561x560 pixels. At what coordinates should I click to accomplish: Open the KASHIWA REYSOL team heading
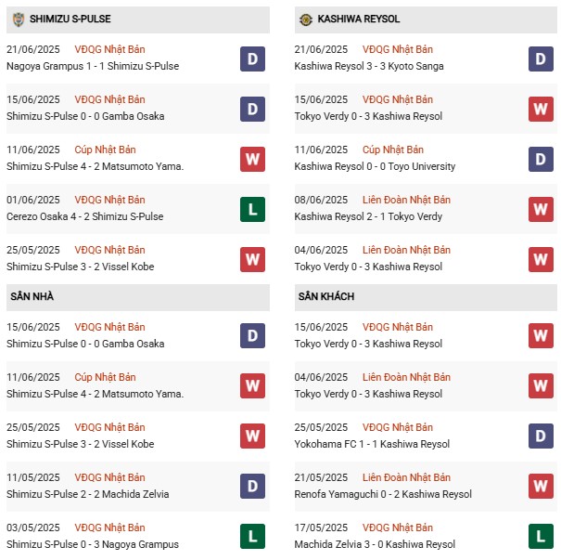tap(359, 19)
